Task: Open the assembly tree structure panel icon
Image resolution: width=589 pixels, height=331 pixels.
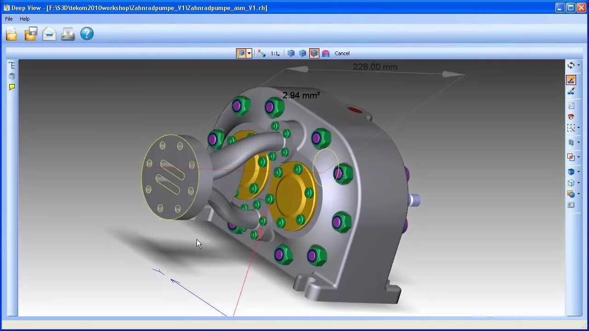Action: tap(12, 66)
